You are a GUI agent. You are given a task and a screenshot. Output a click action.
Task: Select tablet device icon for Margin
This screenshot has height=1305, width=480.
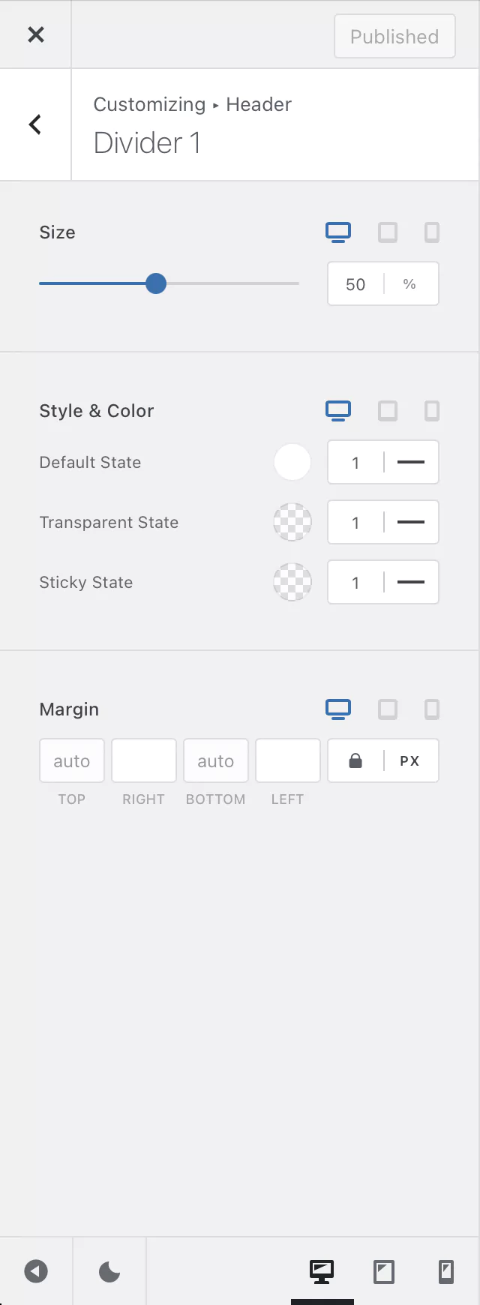point(388,709)
